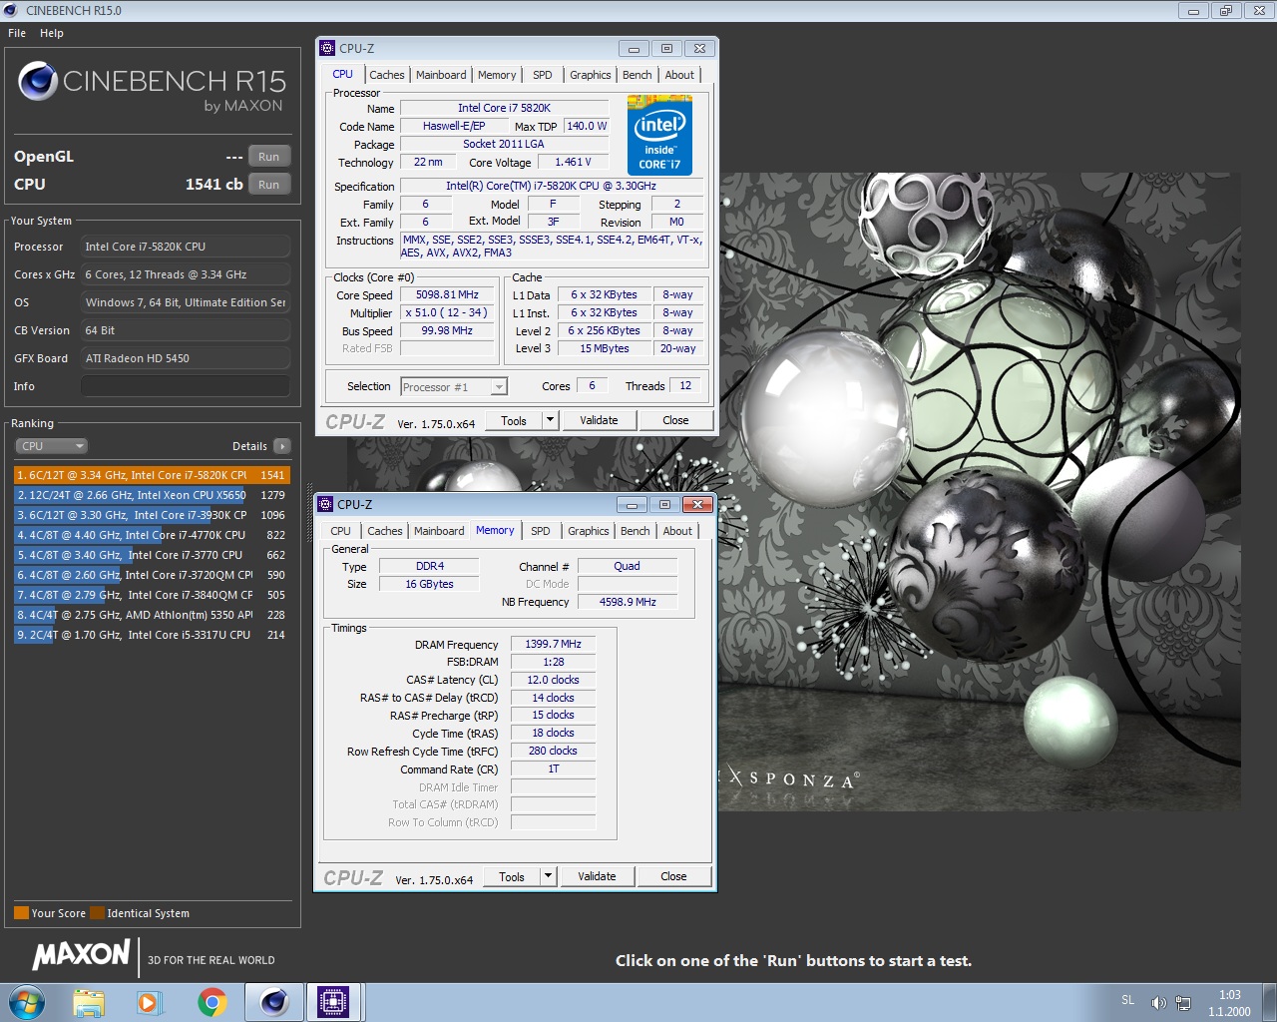This screenshot has height=1022, width=1277.
Task: Click the Cinebench R15 logo
Action: click(153, 87)
